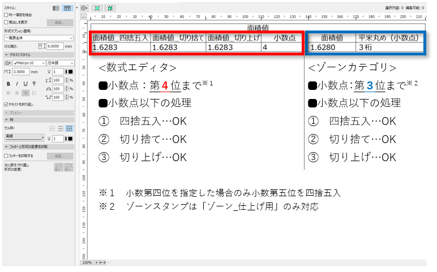
Task: Undo the last format change
Action: point(58,167)
